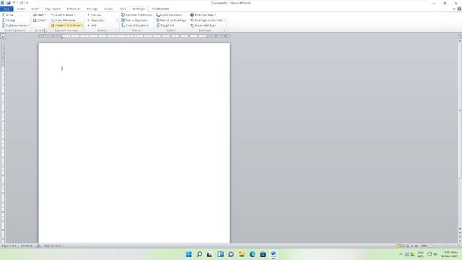This screenshot has width=462, height=260.
Task: Click Insert Reference in Equation Numbers
Action: (x=64, y=20)
